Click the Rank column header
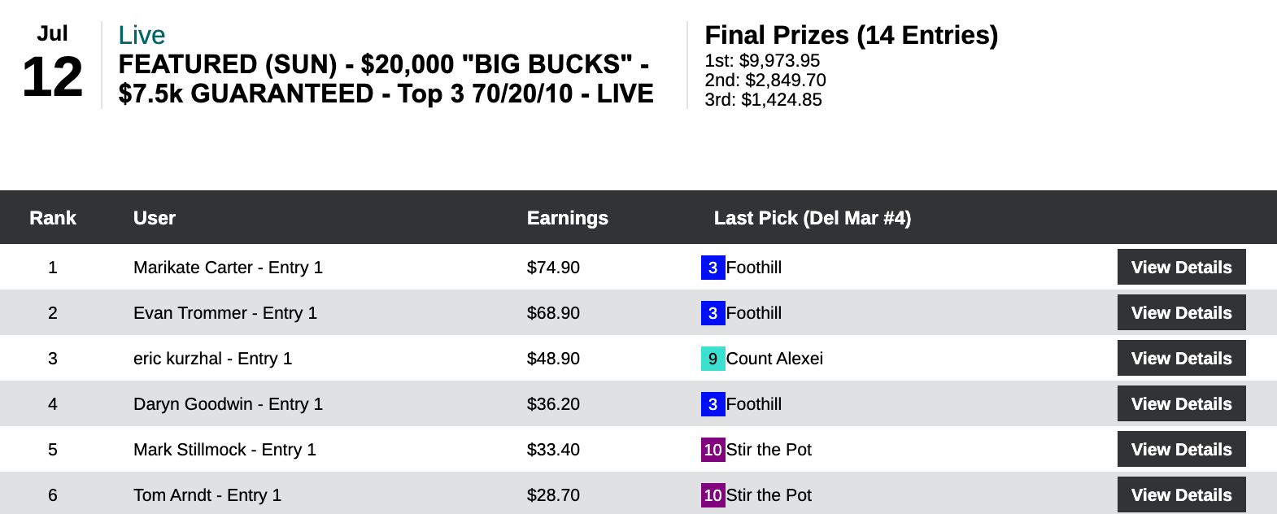This screenshot has width=1277, height=514. (x=53, y=218)
